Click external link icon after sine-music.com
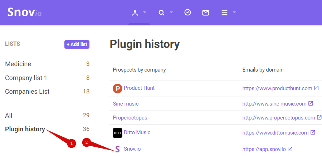The width and height of the screenshot is (322, 156). click(311, 103)
